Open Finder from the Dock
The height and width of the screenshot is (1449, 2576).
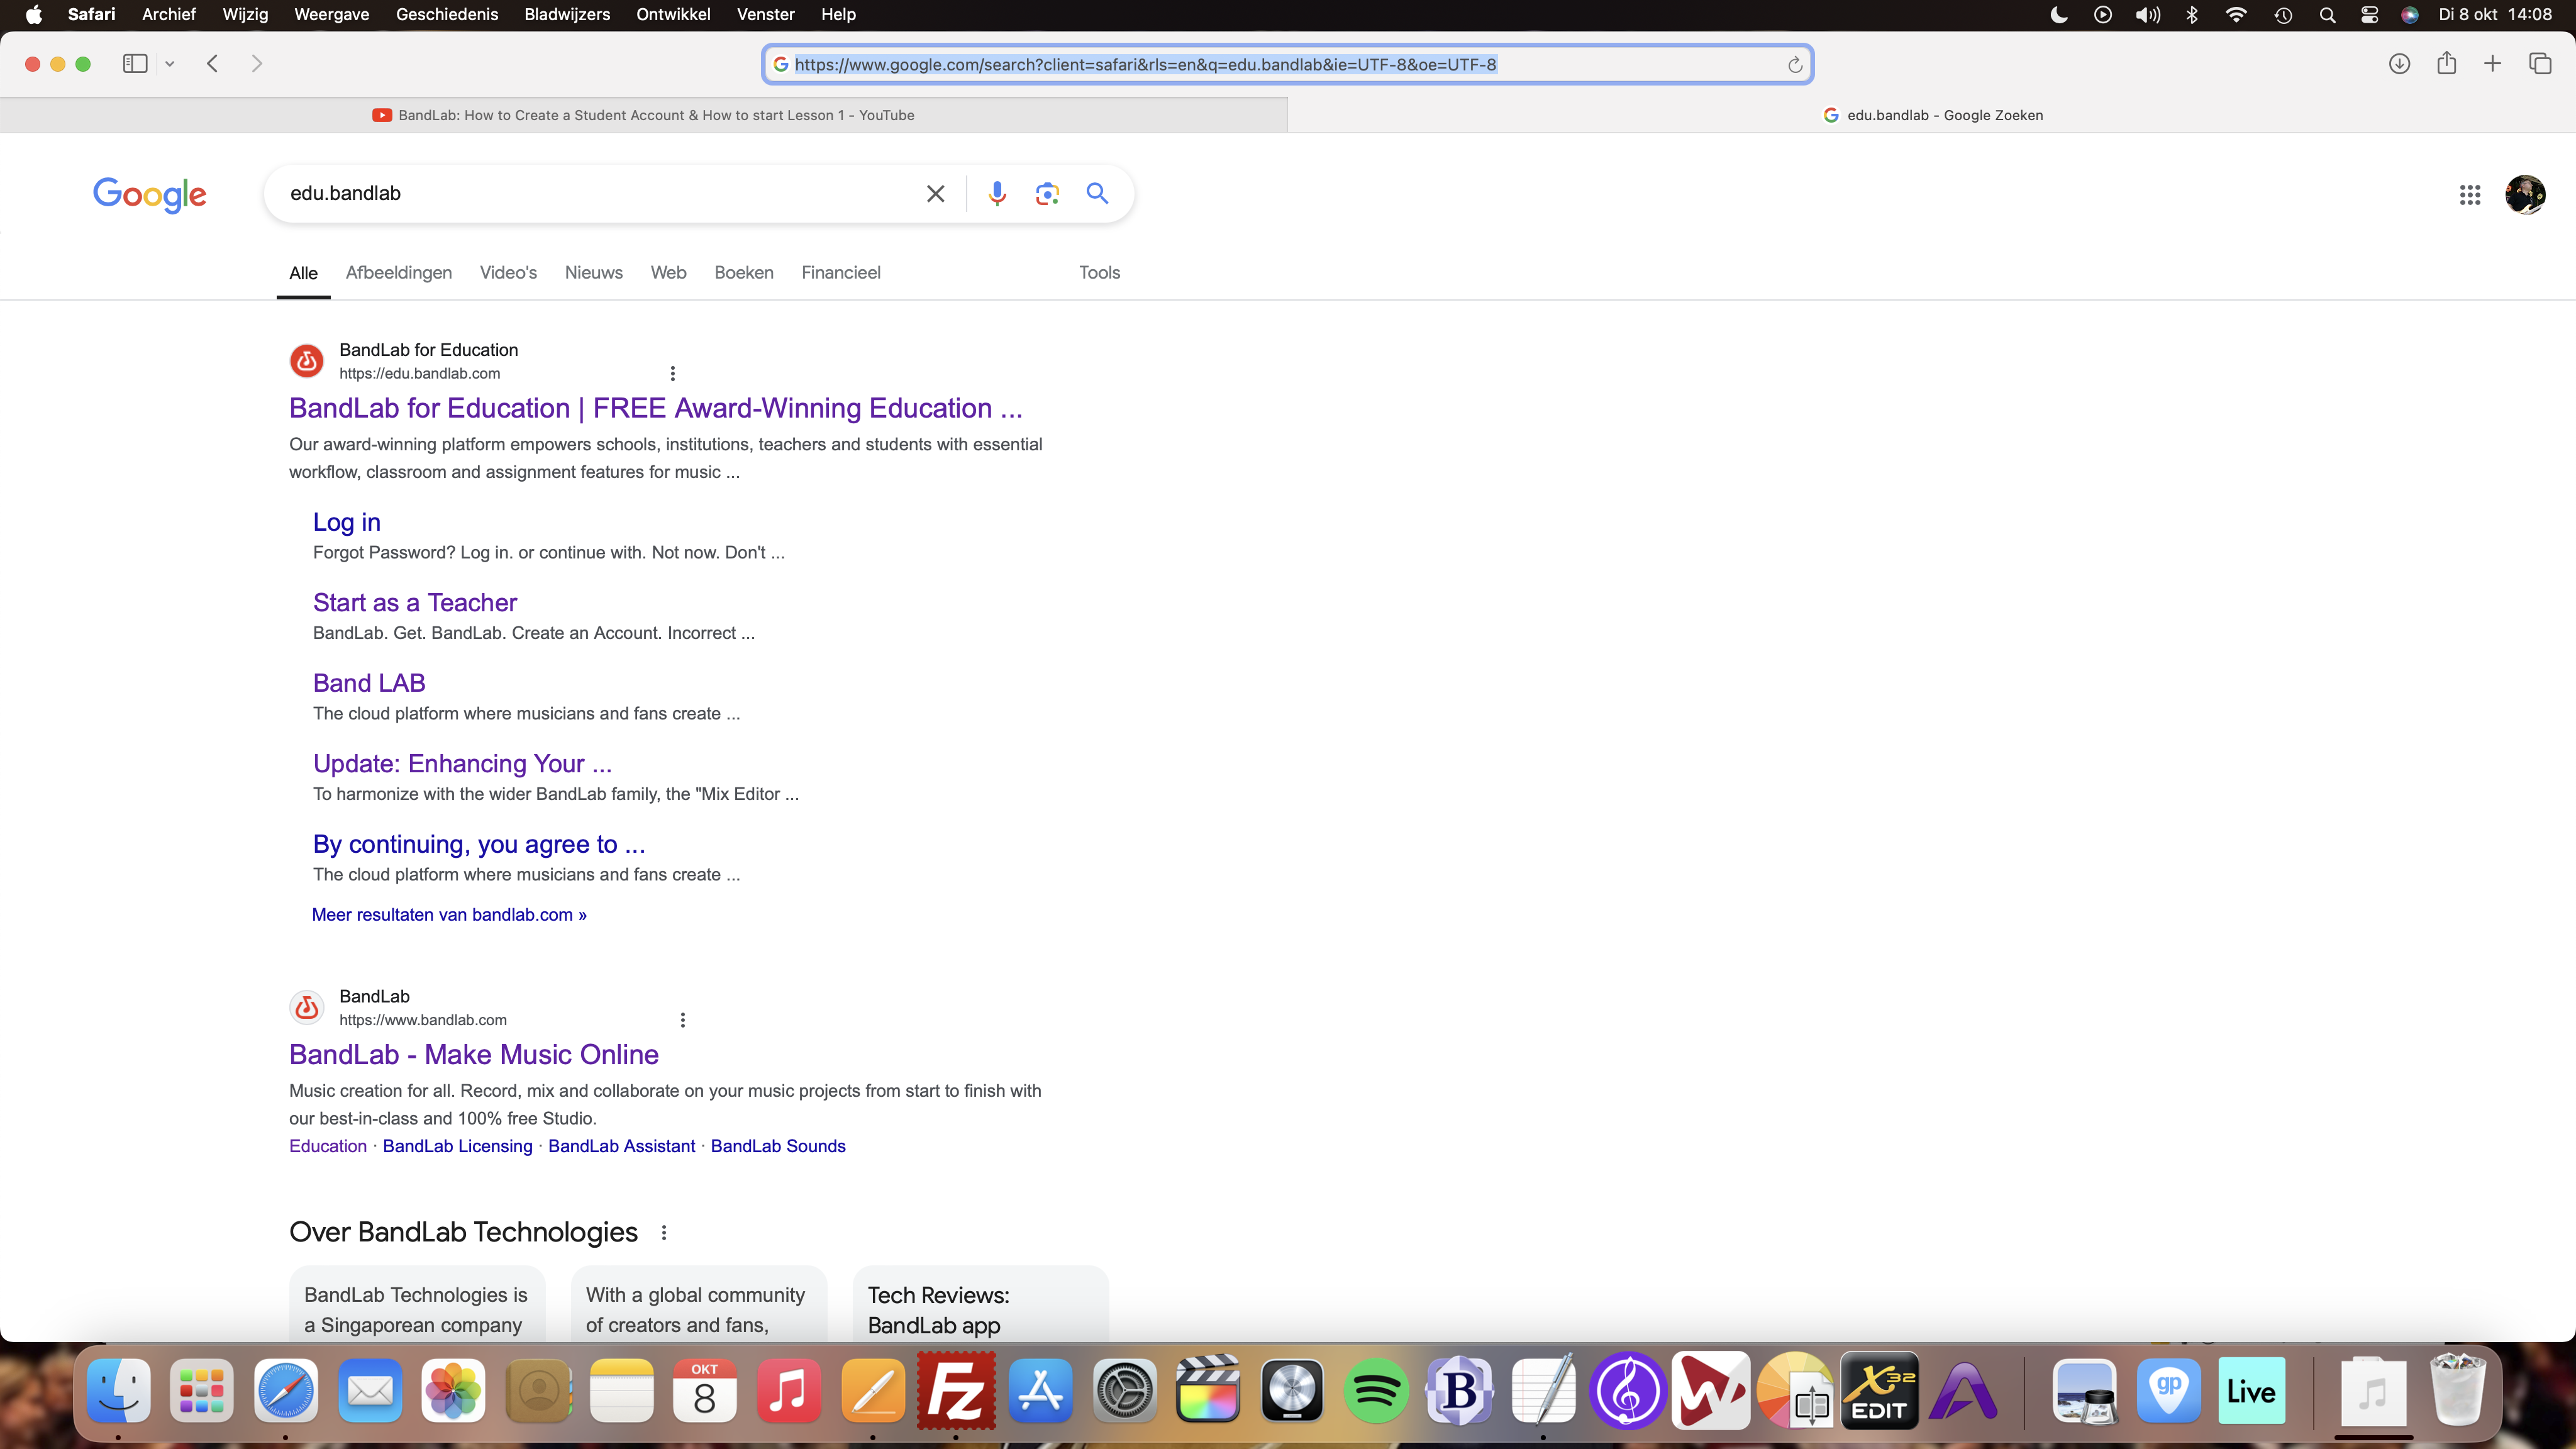pyautogui.click(x=118, y=1390)
